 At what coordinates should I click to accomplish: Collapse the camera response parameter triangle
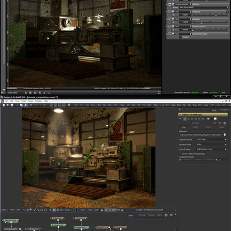click(173, 4)
